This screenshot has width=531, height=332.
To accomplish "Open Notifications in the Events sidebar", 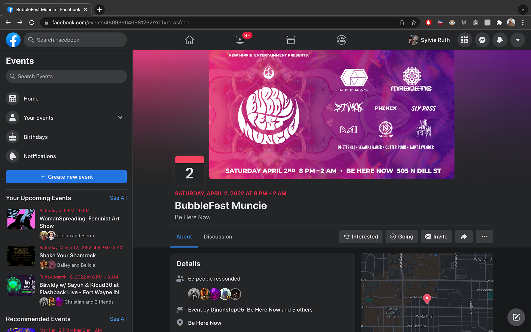I will (66, 156).
